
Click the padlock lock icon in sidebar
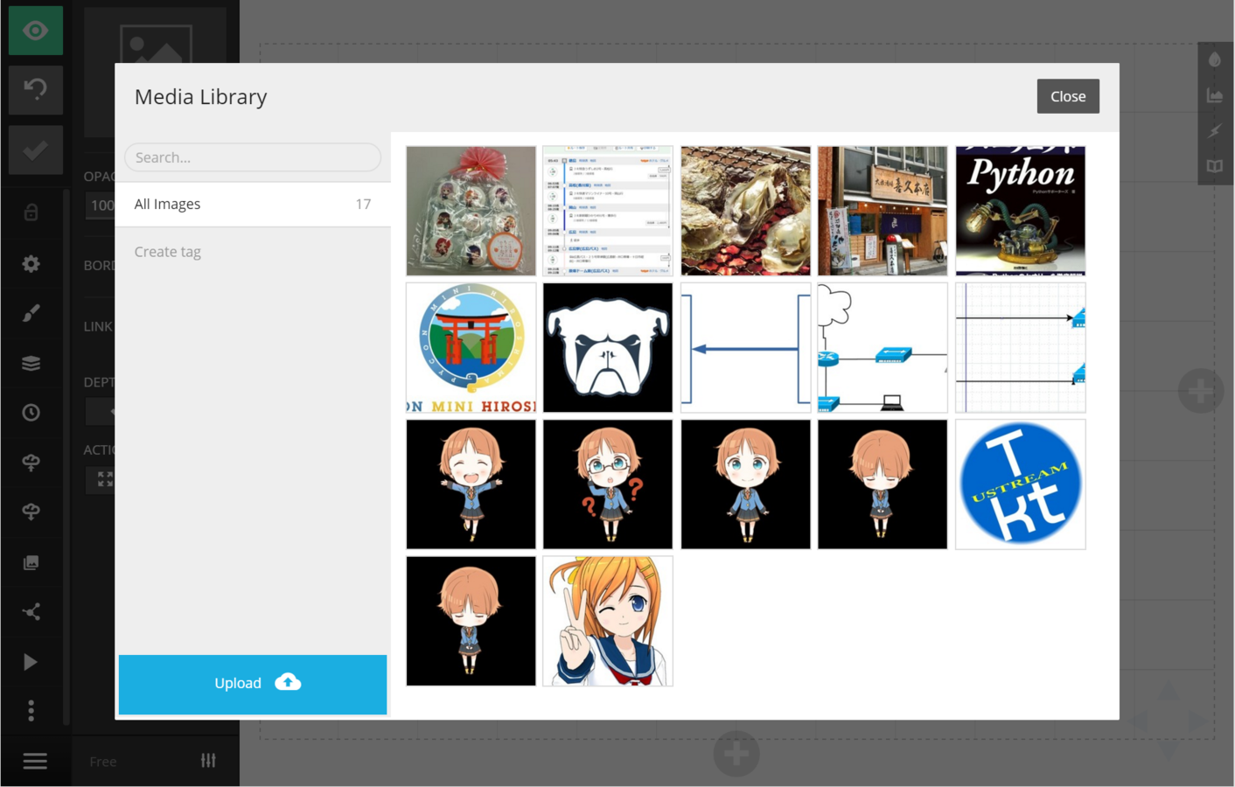pos(31,212)
